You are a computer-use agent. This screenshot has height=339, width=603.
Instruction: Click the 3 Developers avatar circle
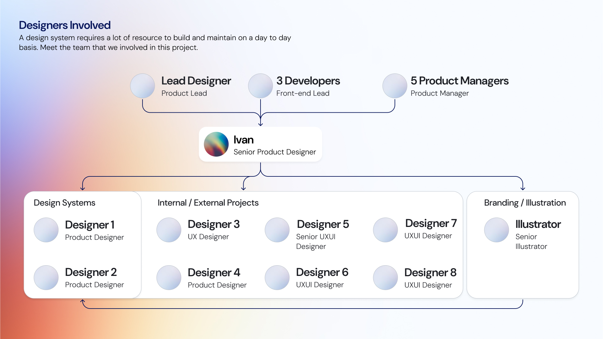(260, 86)
